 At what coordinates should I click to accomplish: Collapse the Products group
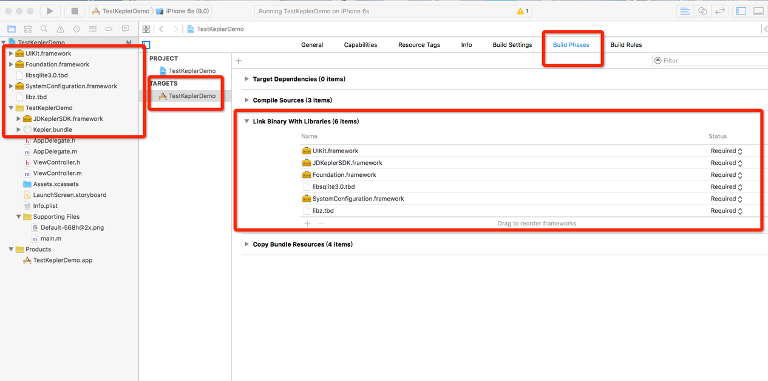[x=11, y=249]
